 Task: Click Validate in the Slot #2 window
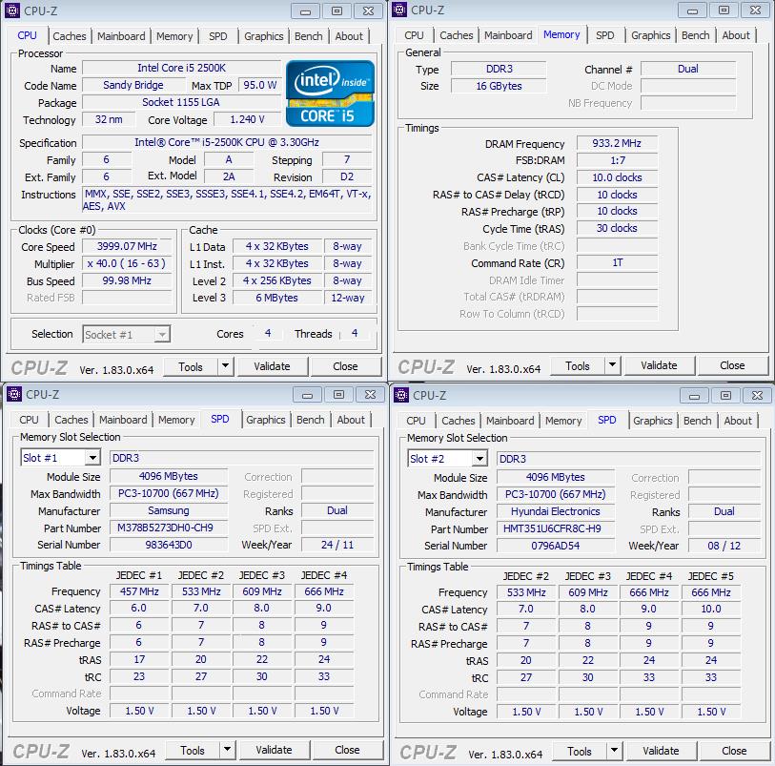(661, 751)
